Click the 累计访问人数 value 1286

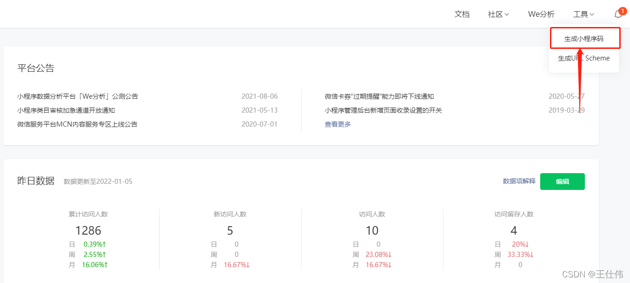88,230
